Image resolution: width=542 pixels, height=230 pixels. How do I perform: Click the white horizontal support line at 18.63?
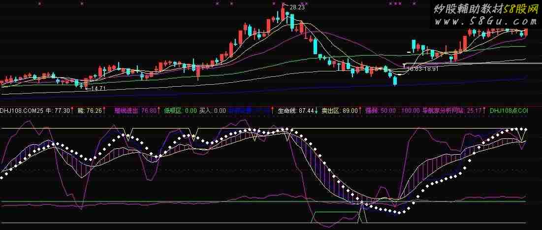coord(473,64)
